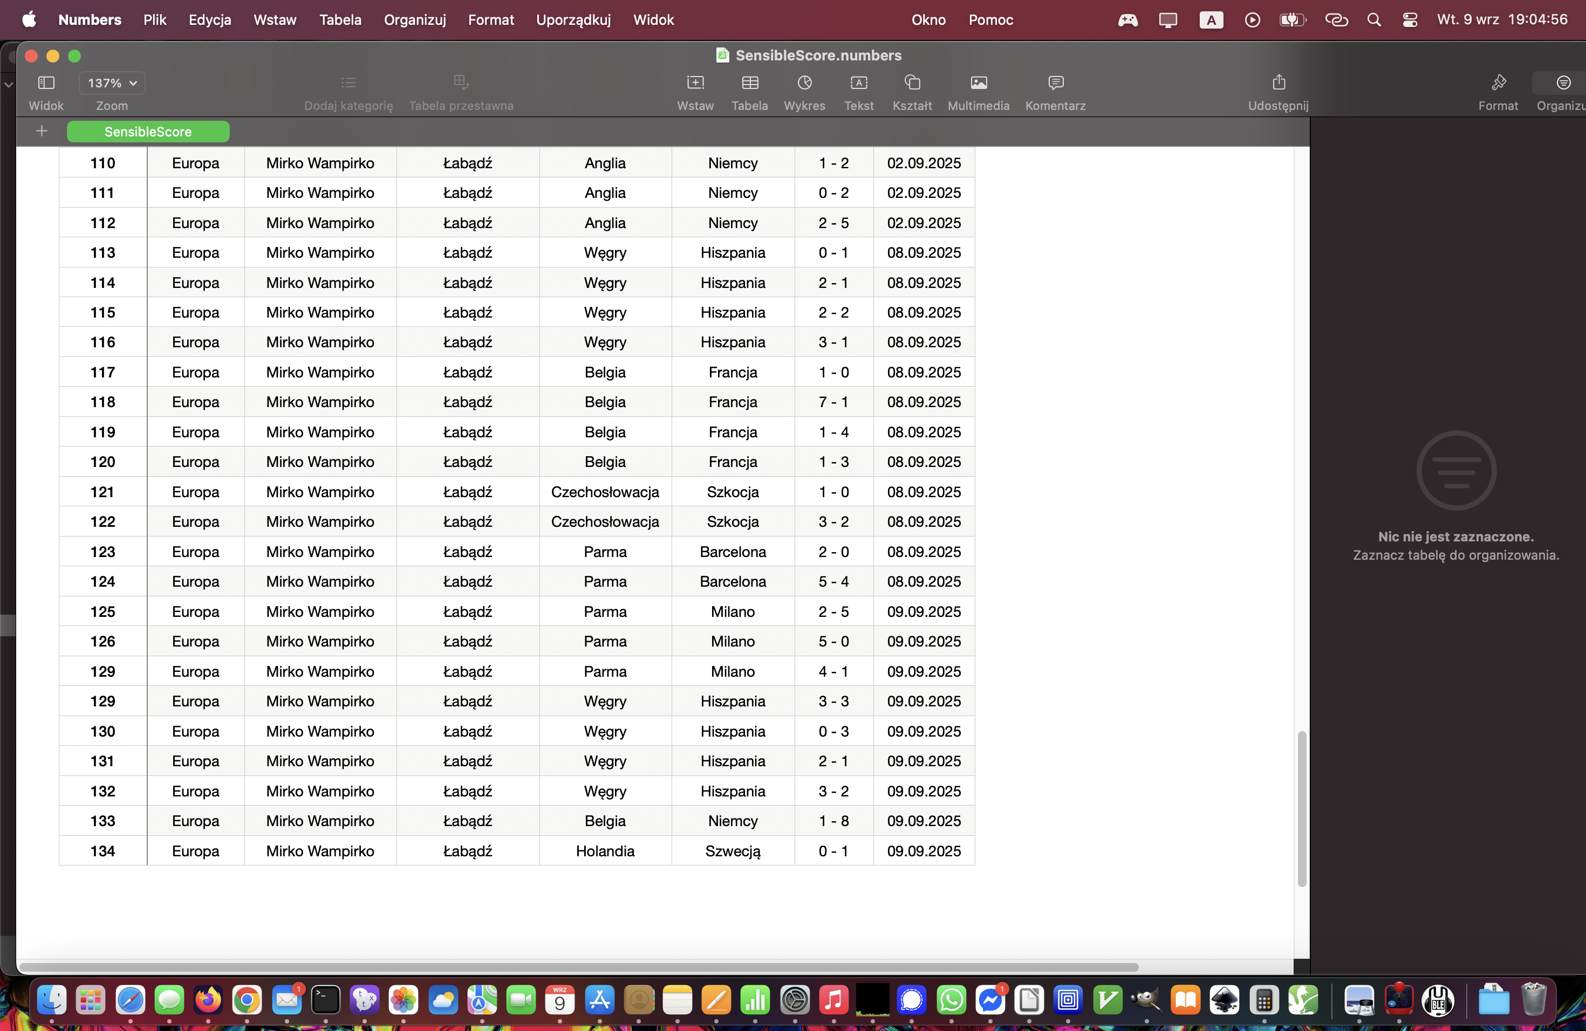Toggle macOS Control Center in menu bar

(x=1410, y=20)
